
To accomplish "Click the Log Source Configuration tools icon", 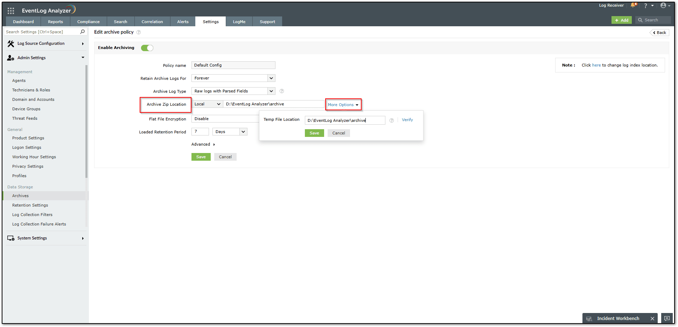I will coord(11,44).
